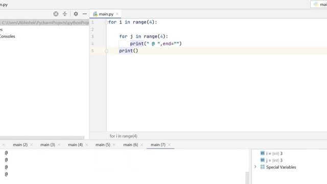Hide the Project panel with minus icon
Image resolution: width=327 pixels, height=184 pixels.
(84, 14)
